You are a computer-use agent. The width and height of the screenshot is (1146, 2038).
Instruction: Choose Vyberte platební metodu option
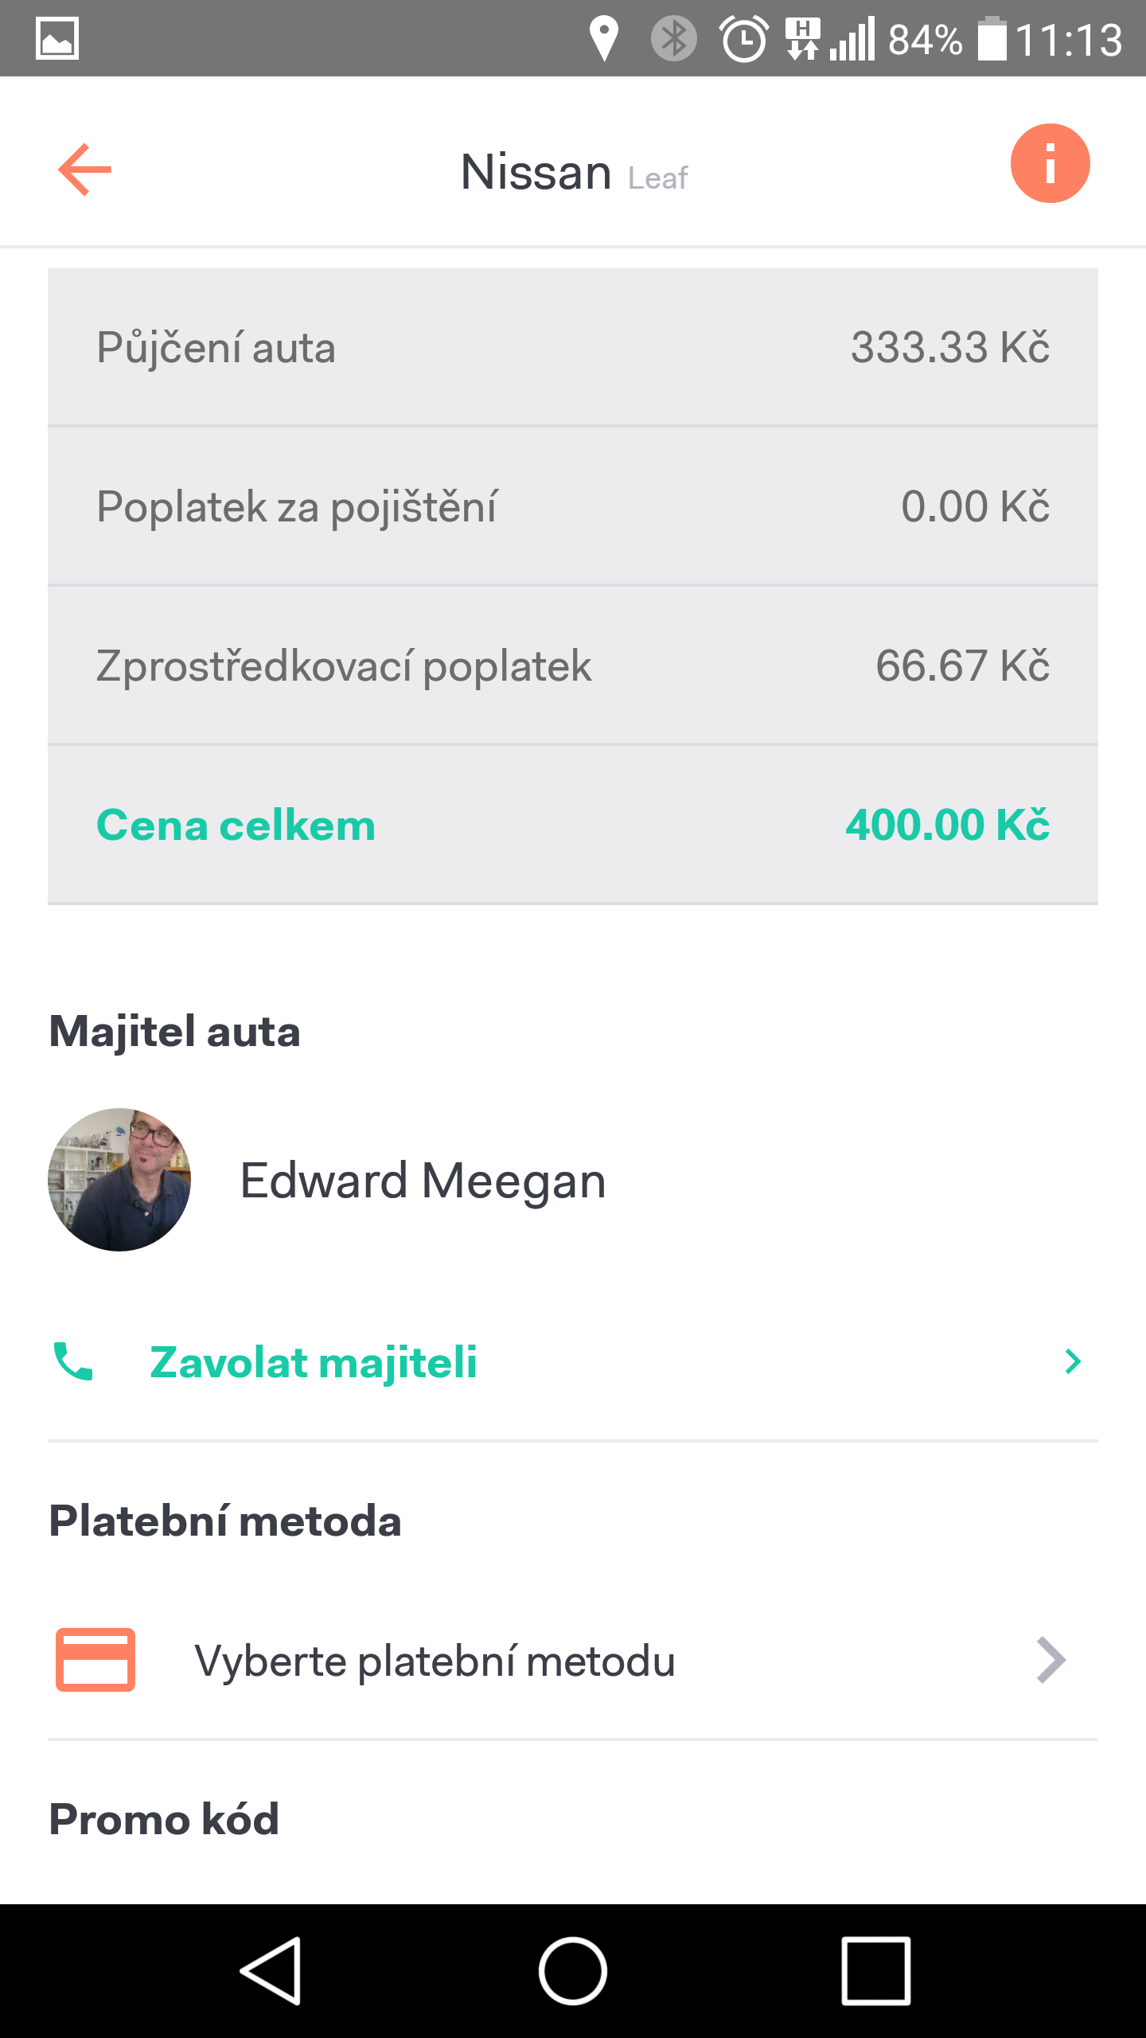coord(435,1661)
